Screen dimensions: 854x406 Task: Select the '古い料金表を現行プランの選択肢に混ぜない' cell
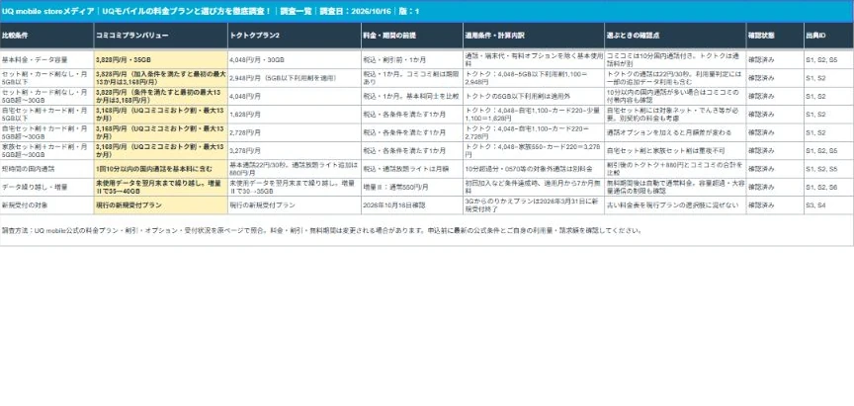[675, 205]
